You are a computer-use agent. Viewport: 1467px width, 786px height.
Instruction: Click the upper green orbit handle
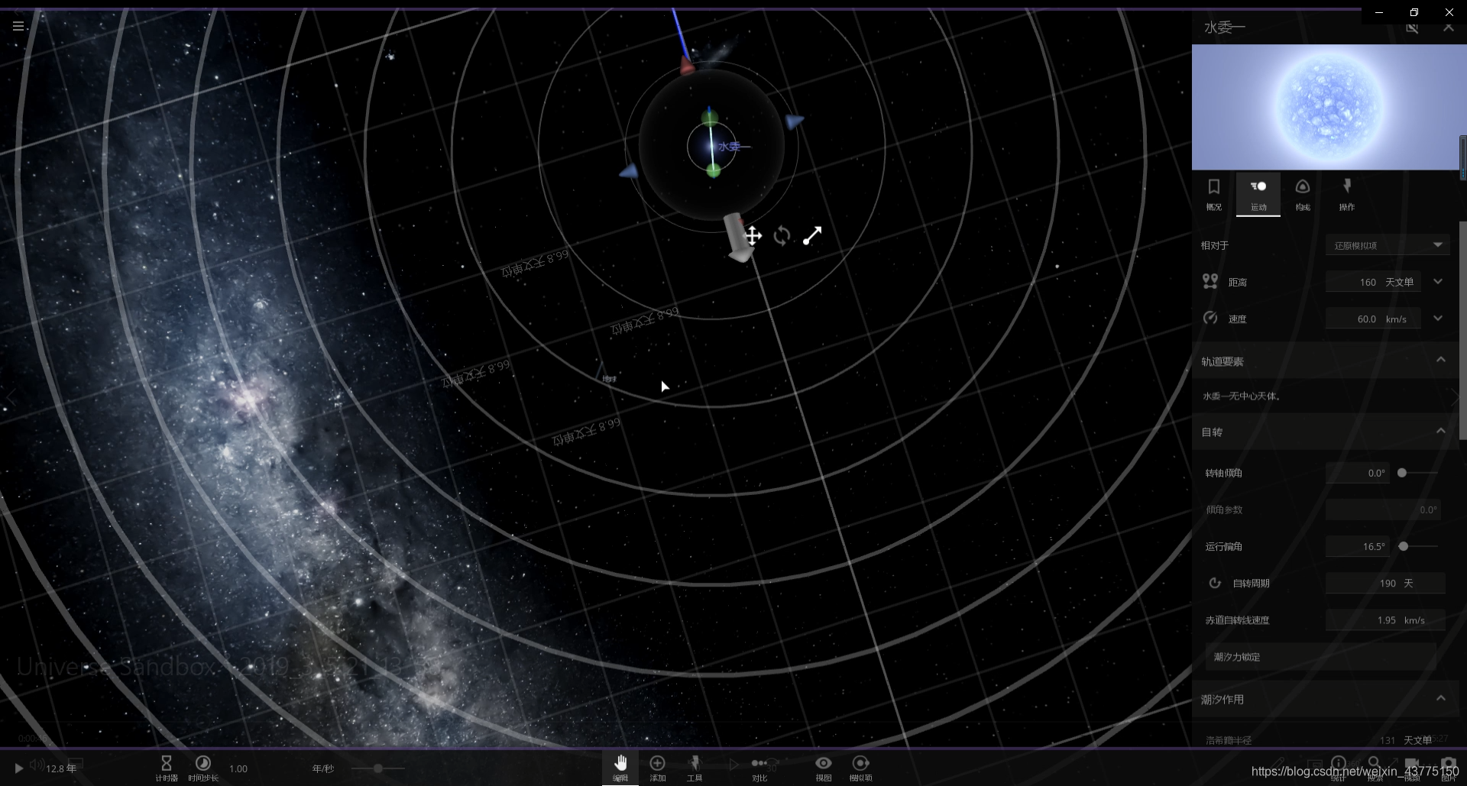[710, 118]
